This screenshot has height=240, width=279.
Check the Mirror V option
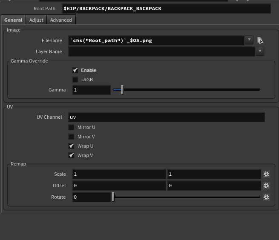click(72, 137)
